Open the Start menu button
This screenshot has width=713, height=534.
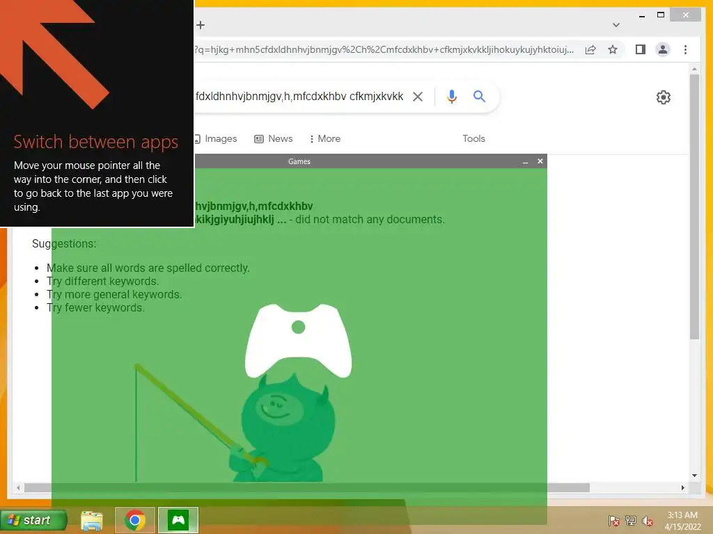click(x=33, y=520)
